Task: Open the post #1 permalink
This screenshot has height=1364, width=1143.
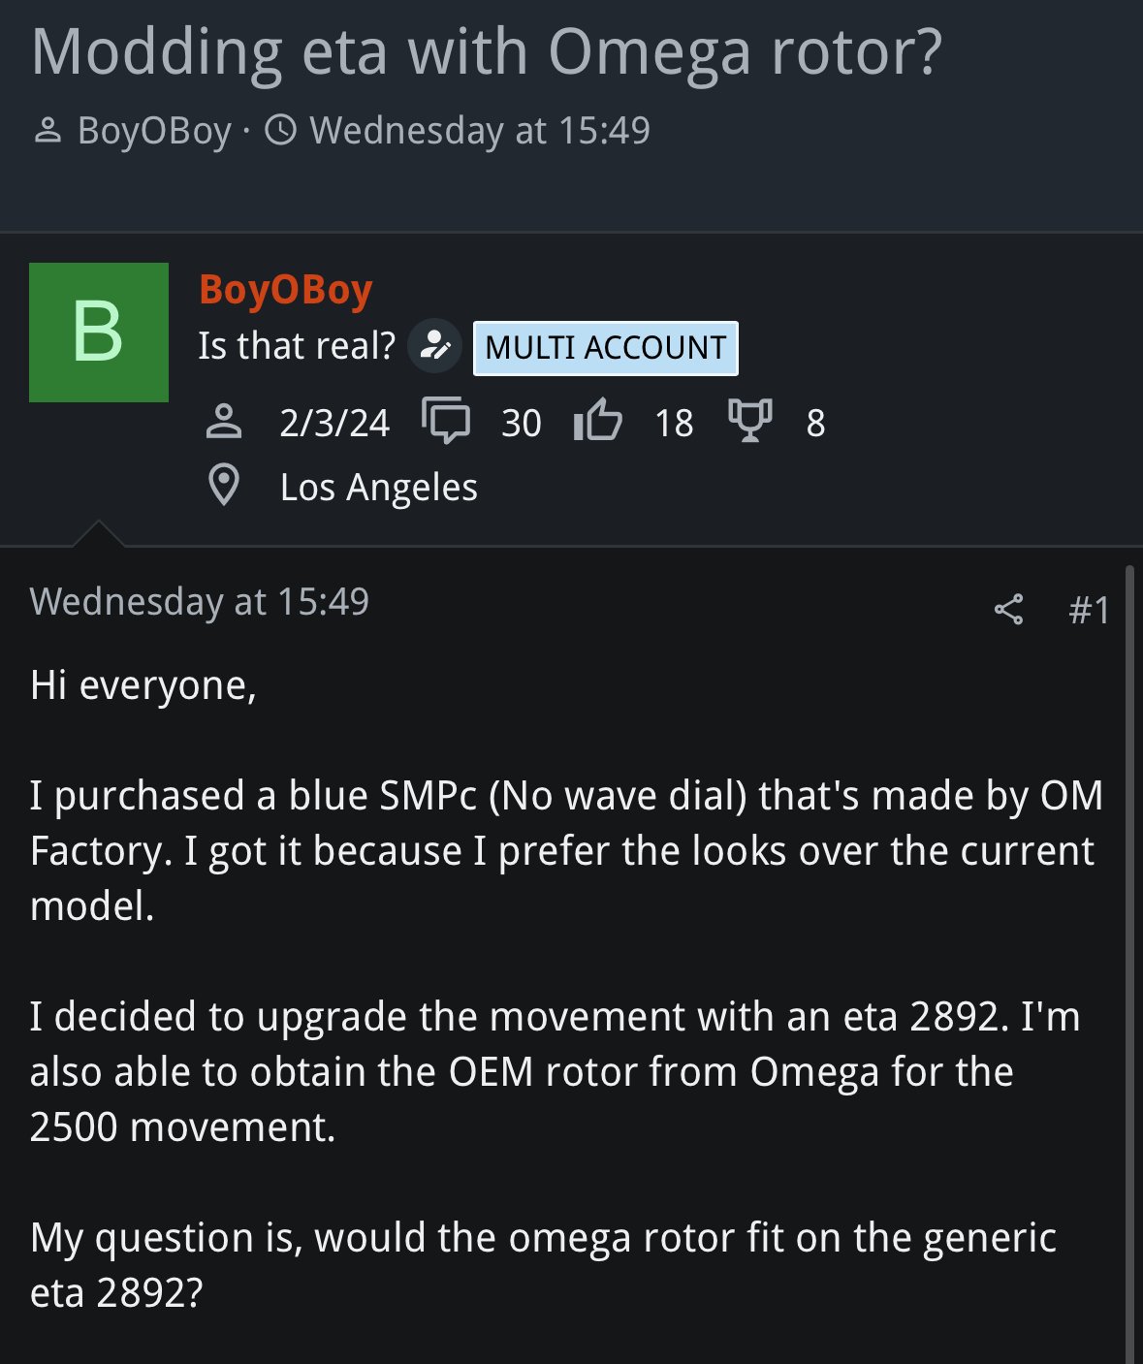Action: pos(1089,610)
